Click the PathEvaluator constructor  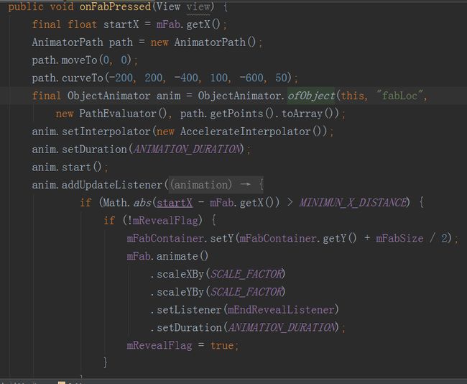click(118, 114)
